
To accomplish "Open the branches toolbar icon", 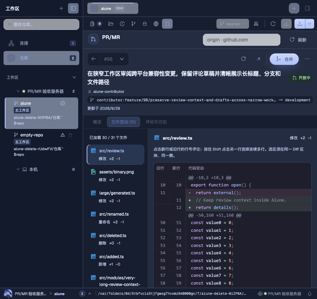I will pos(133,24).
